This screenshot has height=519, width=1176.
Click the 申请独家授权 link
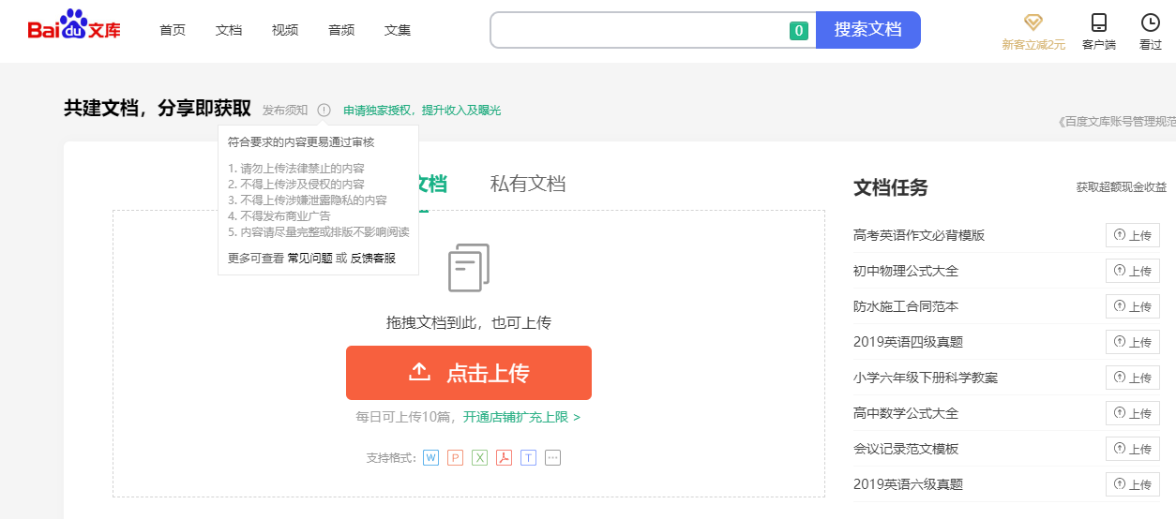379,110
